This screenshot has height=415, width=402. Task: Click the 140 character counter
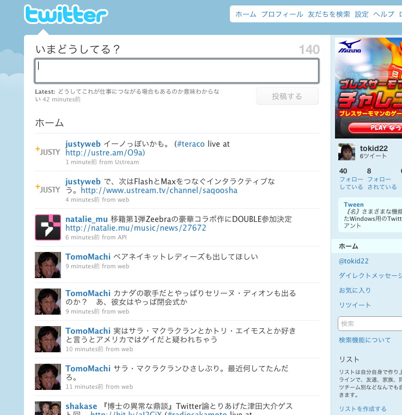pyautogui.click(x=309, y=50)
